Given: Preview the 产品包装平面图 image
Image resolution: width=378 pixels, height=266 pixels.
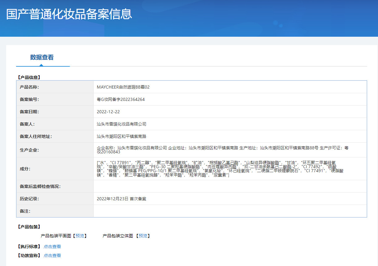Looking at the screenshot, I should tap(79, 236).
